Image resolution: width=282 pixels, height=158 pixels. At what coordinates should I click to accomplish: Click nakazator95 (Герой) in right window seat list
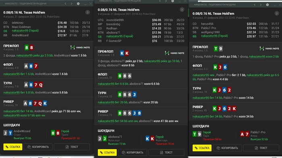point(214,36)
